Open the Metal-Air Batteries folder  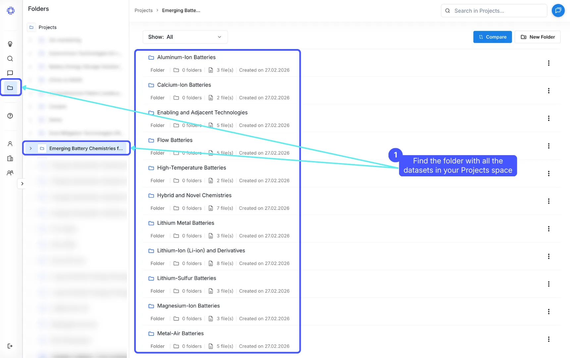(180, 333)
